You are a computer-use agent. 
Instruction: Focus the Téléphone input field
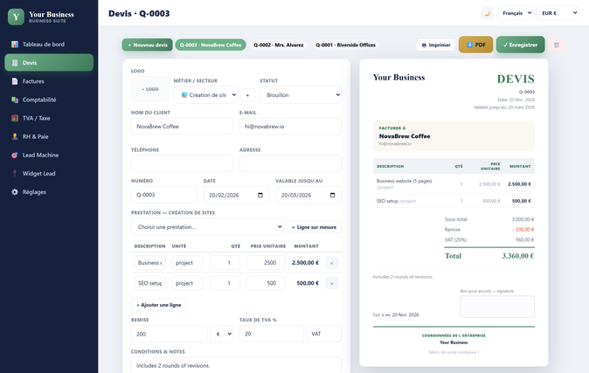[x=182, y=163]
